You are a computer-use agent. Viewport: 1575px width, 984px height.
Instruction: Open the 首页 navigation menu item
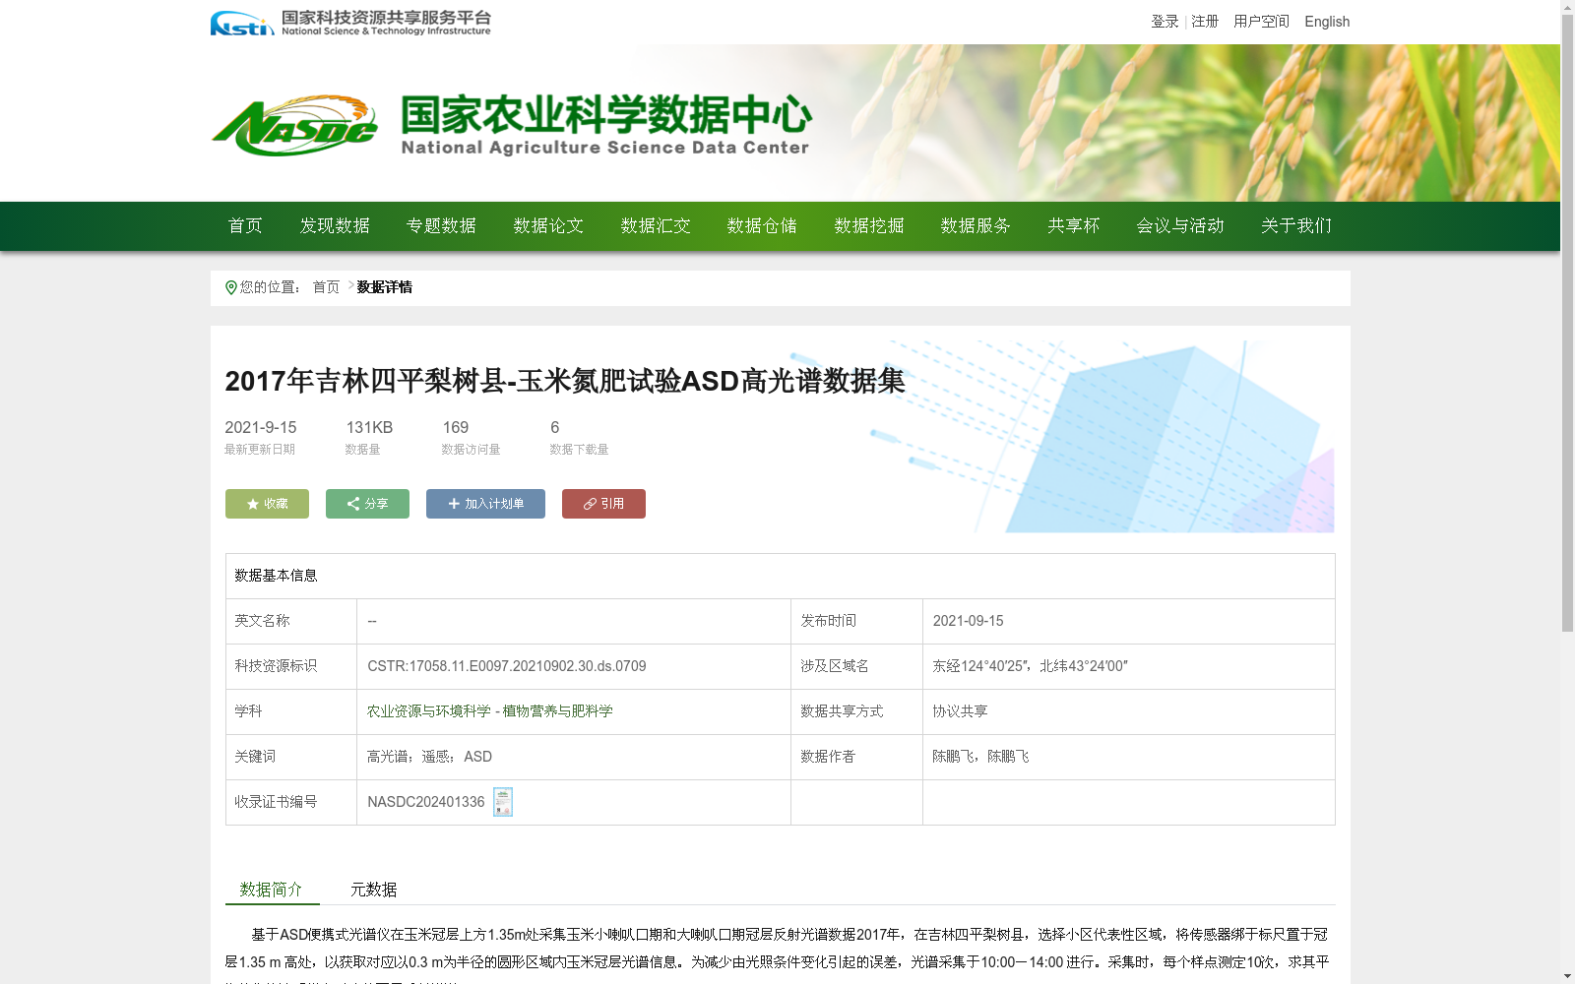(x=245, y=226)
